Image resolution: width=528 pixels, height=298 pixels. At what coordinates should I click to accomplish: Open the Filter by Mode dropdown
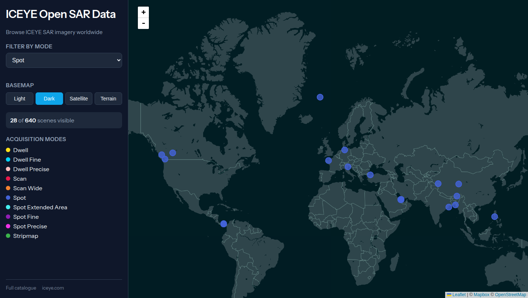pyautogui.click(x=64, y=60)
